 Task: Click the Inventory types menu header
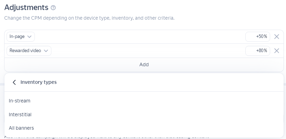pyautogui.click(x=38, y=82)
